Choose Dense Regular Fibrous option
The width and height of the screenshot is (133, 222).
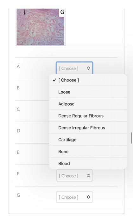point(88,116)
